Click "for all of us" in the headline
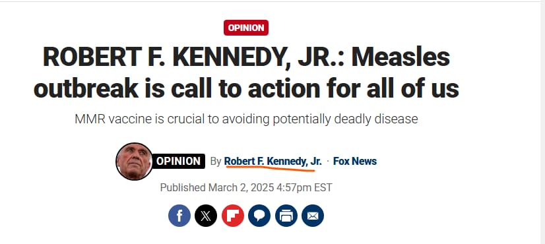 (393, 88)
